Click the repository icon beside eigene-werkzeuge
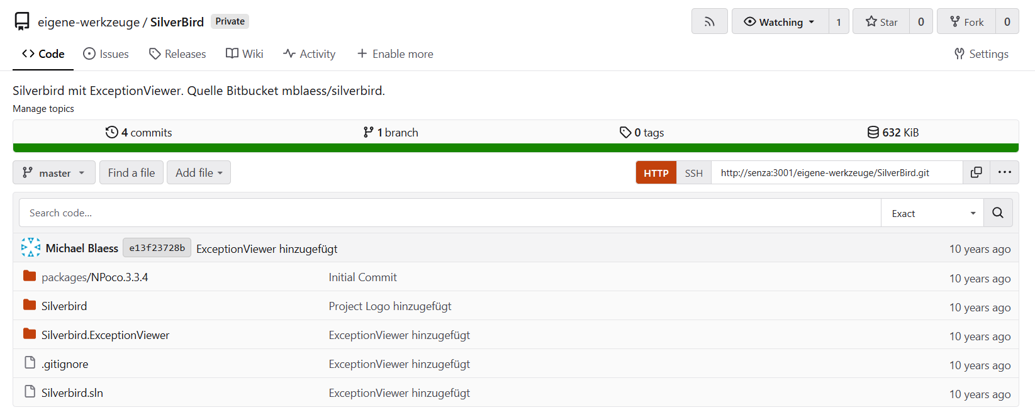 coord(22,21)
